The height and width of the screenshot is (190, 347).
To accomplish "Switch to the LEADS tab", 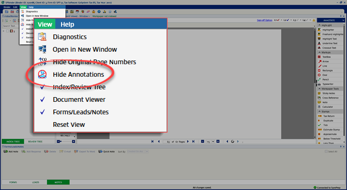I will coord(35,182).
